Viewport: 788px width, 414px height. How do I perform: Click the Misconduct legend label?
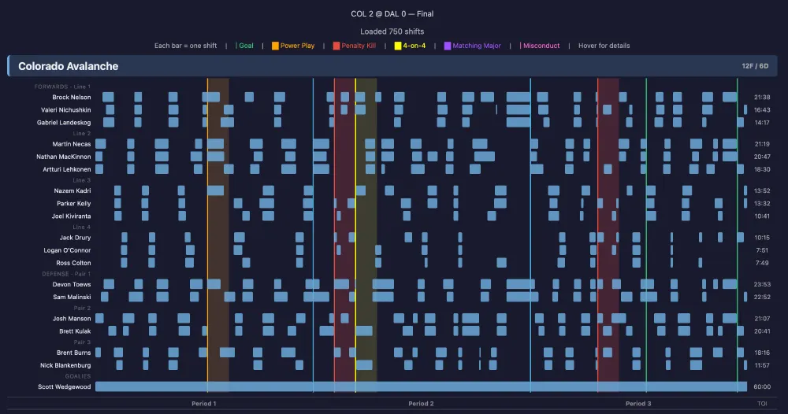541,46
